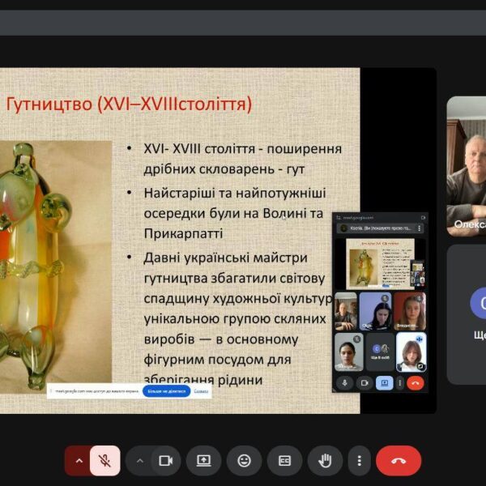Select the Олександр participant video tile
This screenshot has height=486, width=486.
467,165
